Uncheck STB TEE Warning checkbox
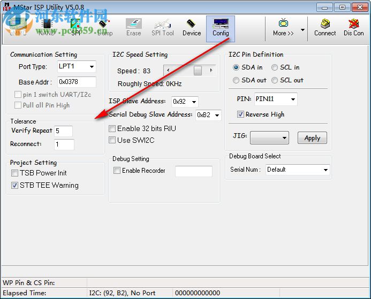This screenshot has width=371, height=299. pos(14,185)
